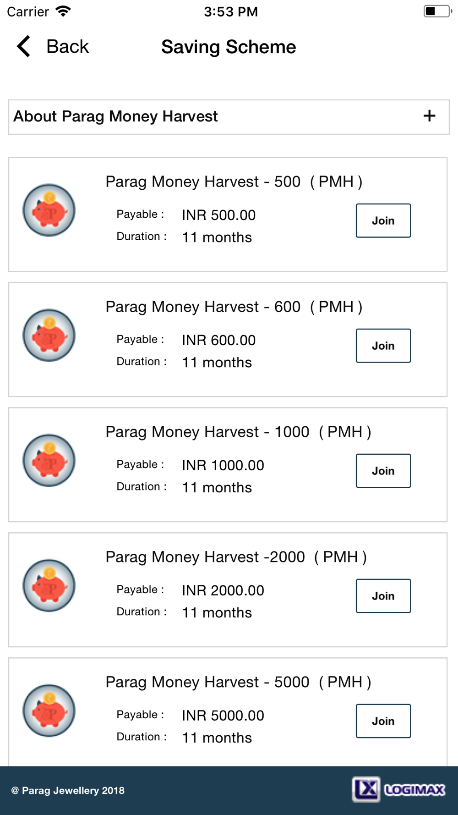Tap the back chevron arrow icon
Image resolution: width=458 pixels, height=815 pixels.
[x=23, y=46]
